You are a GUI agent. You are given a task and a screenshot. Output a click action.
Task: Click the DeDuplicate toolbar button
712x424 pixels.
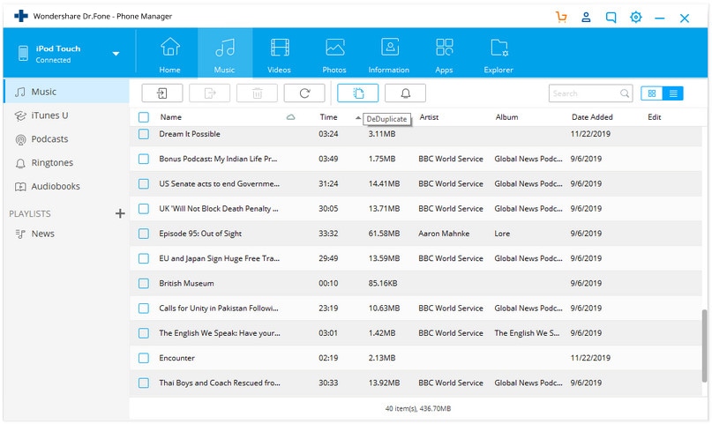[358, 93]
